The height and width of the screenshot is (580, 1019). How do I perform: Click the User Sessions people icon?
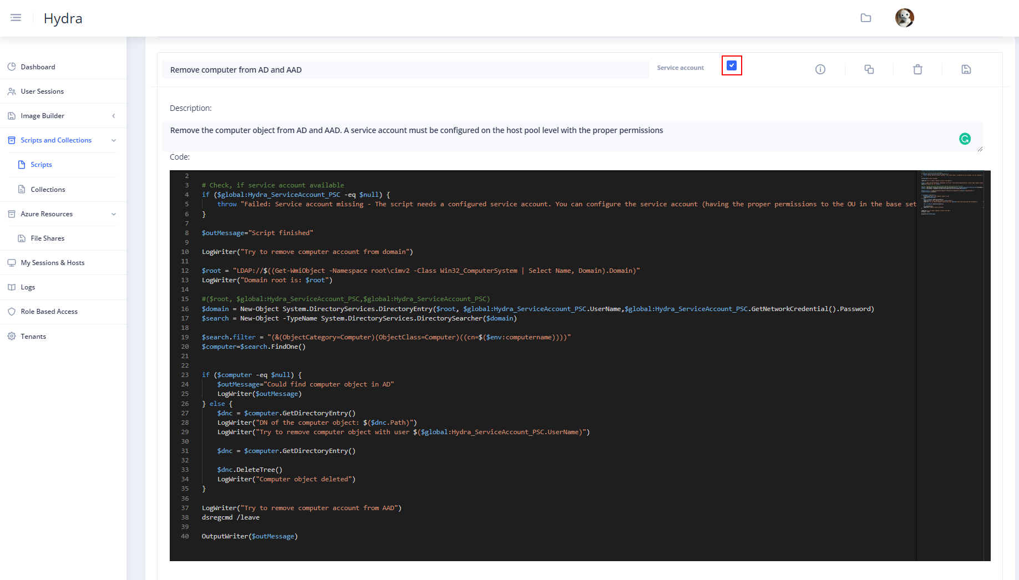12,91
